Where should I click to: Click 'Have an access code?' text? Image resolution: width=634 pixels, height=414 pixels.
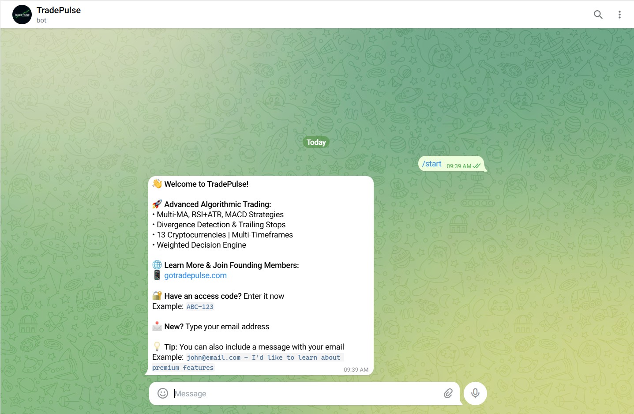tap(203, 296)
